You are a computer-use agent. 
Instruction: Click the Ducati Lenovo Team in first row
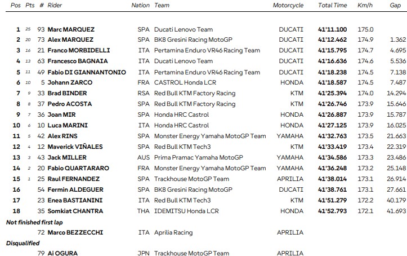tap(183, 29)
